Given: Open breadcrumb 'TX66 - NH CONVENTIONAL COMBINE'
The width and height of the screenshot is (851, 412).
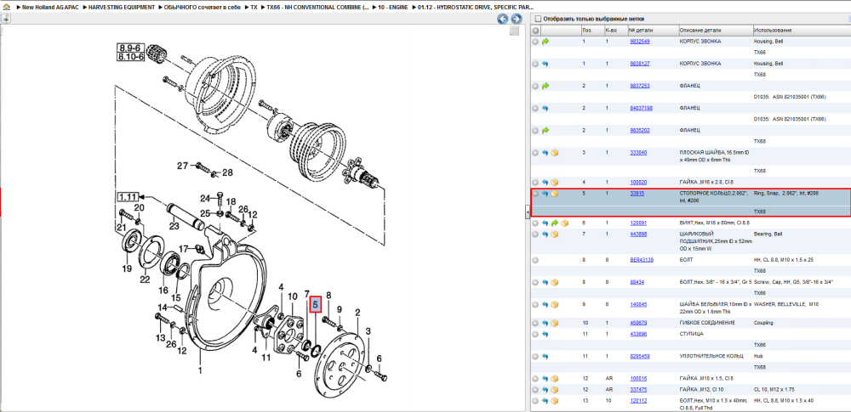Looking at the screenshot, I should pos(317,8).
